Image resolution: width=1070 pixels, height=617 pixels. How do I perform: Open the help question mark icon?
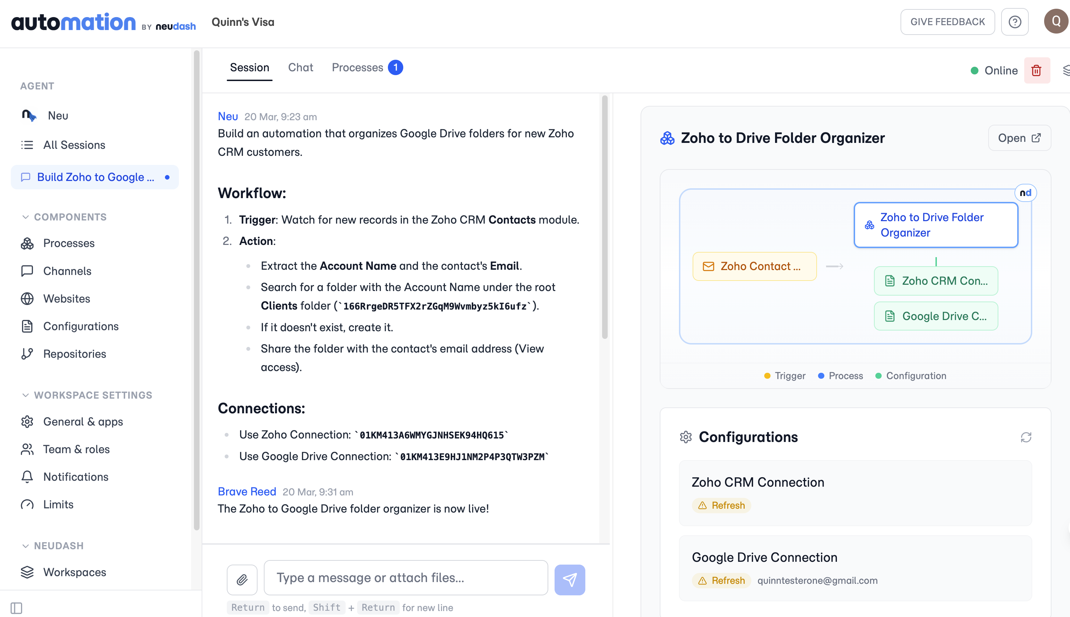(x=1014, y=22)
